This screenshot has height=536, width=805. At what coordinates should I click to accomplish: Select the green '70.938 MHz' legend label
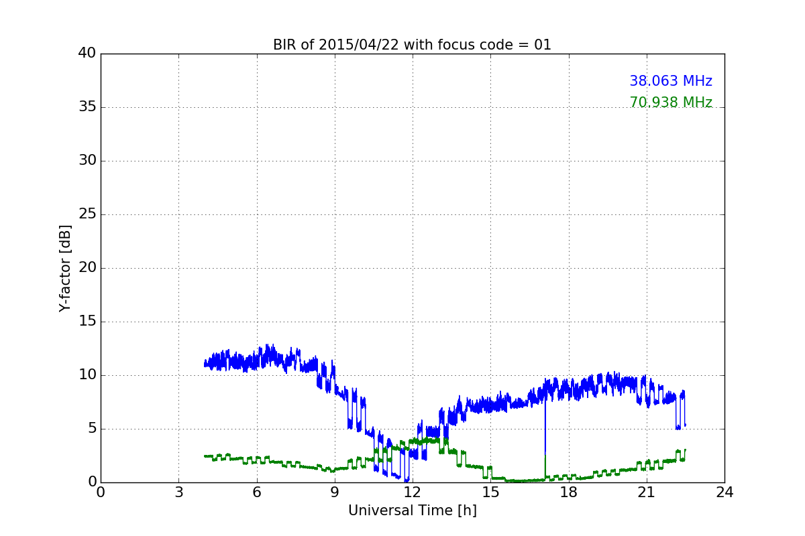point(671,103)
